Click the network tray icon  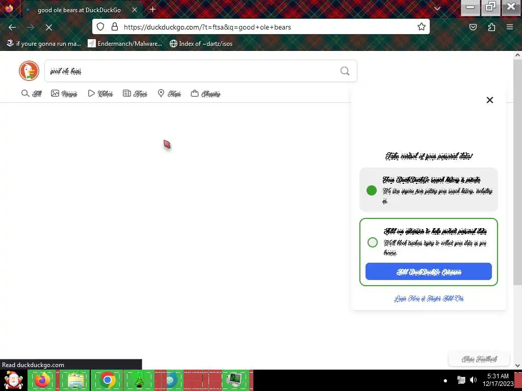(461, 380)
